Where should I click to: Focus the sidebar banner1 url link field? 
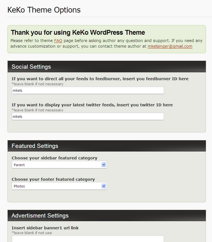coord(88,239)
